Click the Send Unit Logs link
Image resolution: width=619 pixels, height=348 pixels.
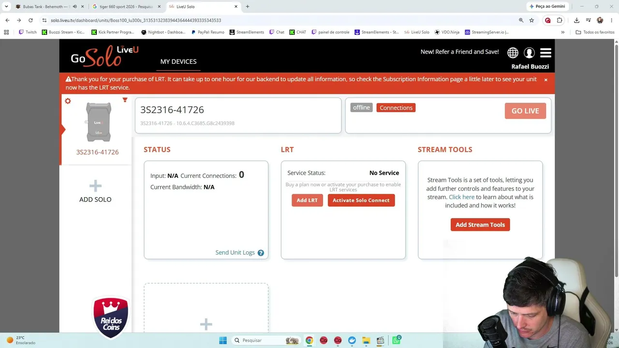(x=235, y=253)
